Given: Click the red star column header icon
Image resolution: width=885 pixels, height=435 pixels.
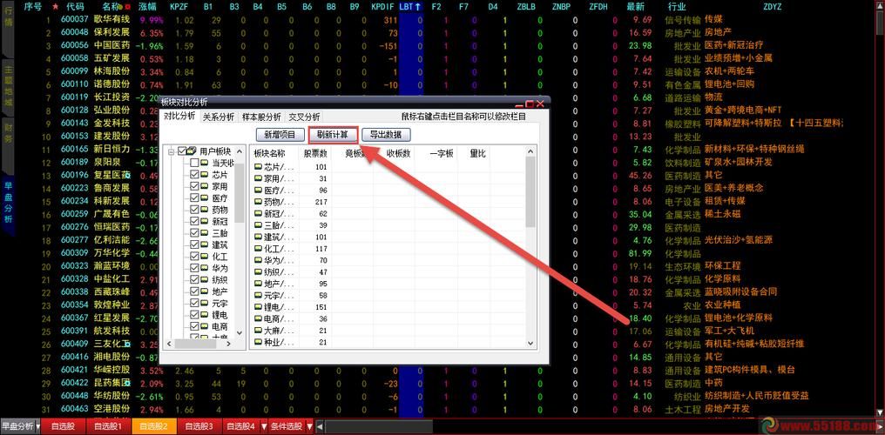Looking at the screenshot, I should tap(55, 7).
